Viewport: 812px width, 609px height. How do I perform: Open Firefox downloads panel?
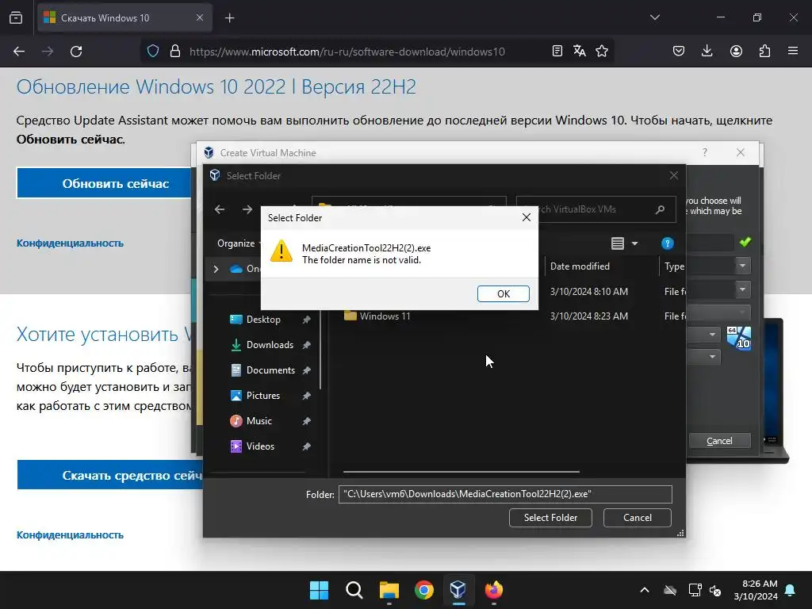tap(707, 51)
